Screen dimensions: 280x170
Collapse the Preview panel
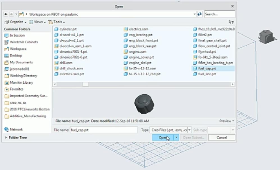227,121
